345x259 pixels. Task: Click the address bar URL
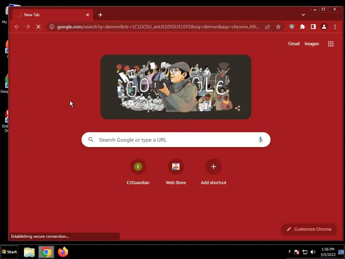[158, 27]
